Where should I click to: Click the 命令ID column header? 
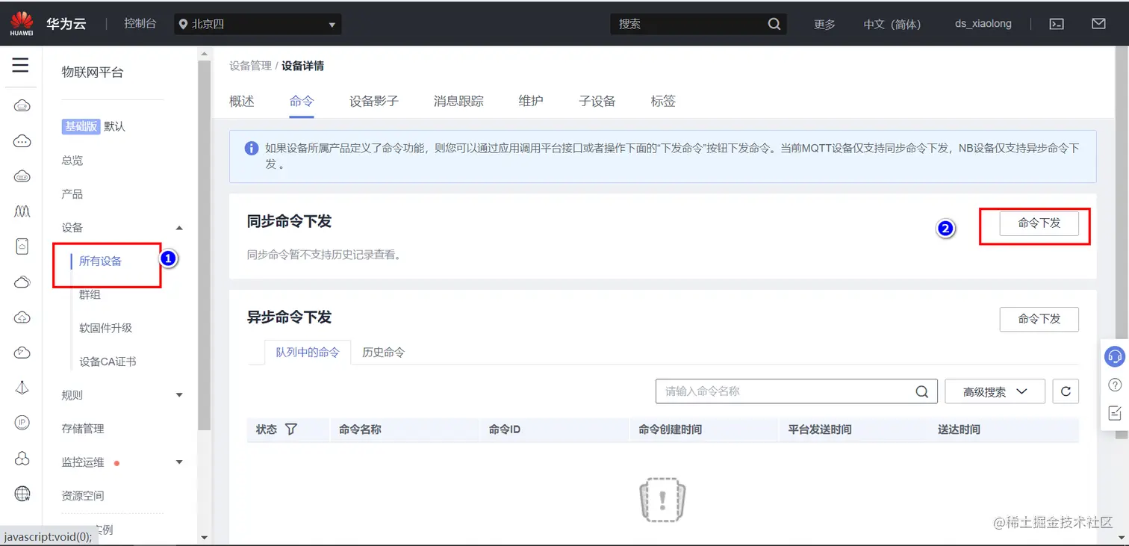click(505, 429)
